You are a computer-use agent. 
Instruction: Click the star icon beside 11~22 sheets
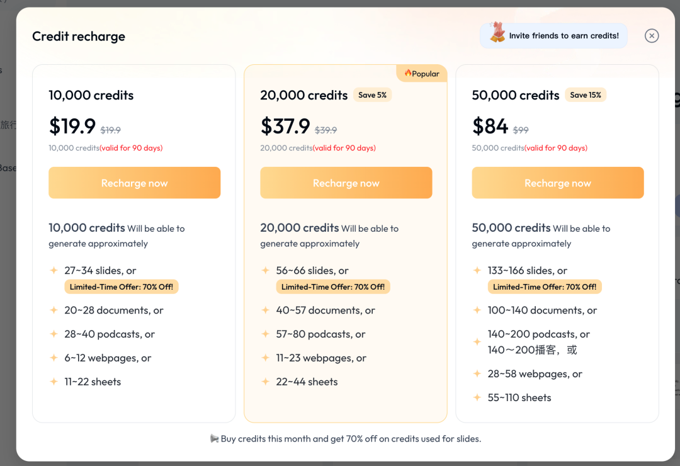[x=54, y=382]
